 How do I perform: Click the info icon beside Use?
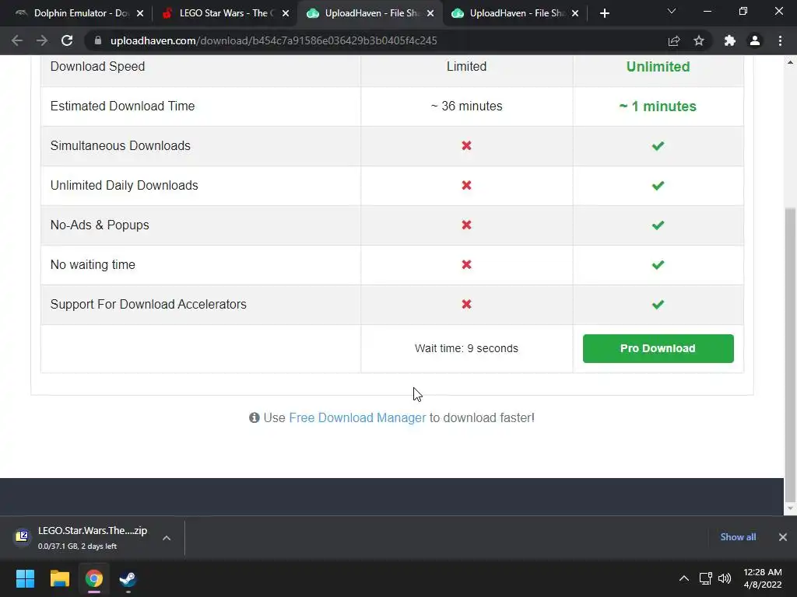click(255, 417)
